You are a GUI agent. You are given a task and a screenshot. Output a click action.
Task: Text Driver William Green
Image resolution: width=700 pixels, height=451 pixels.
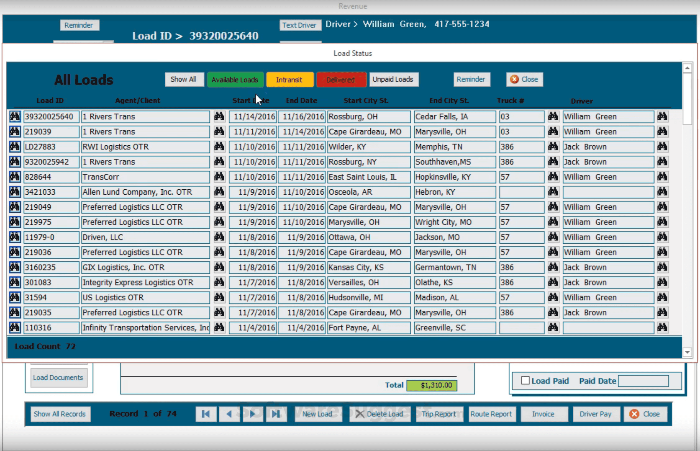[x=300, y=25]
